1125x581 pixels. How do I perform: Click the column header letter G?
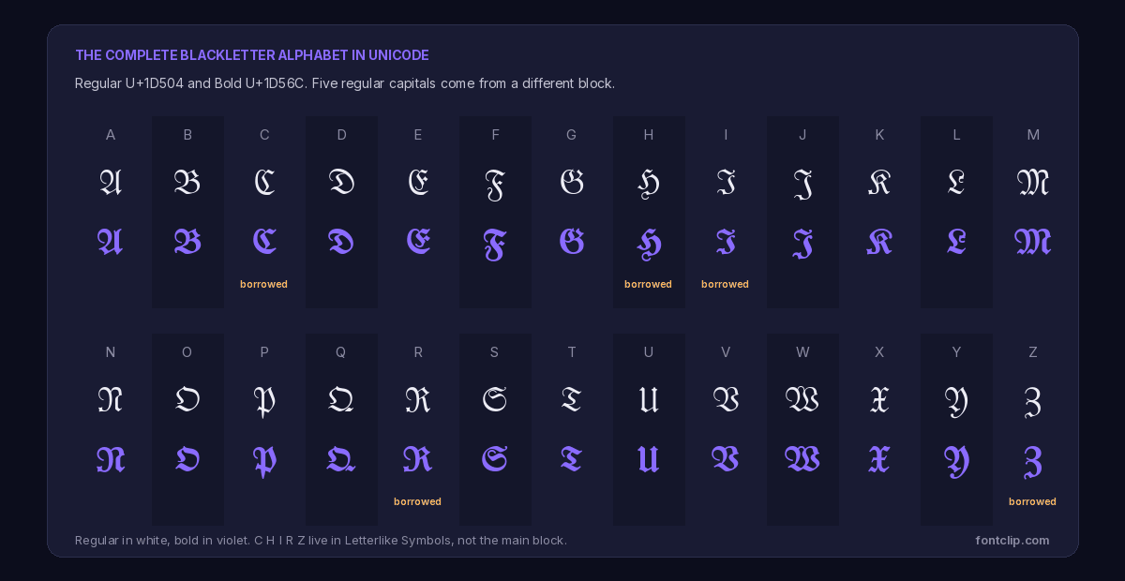coord(572,135)
